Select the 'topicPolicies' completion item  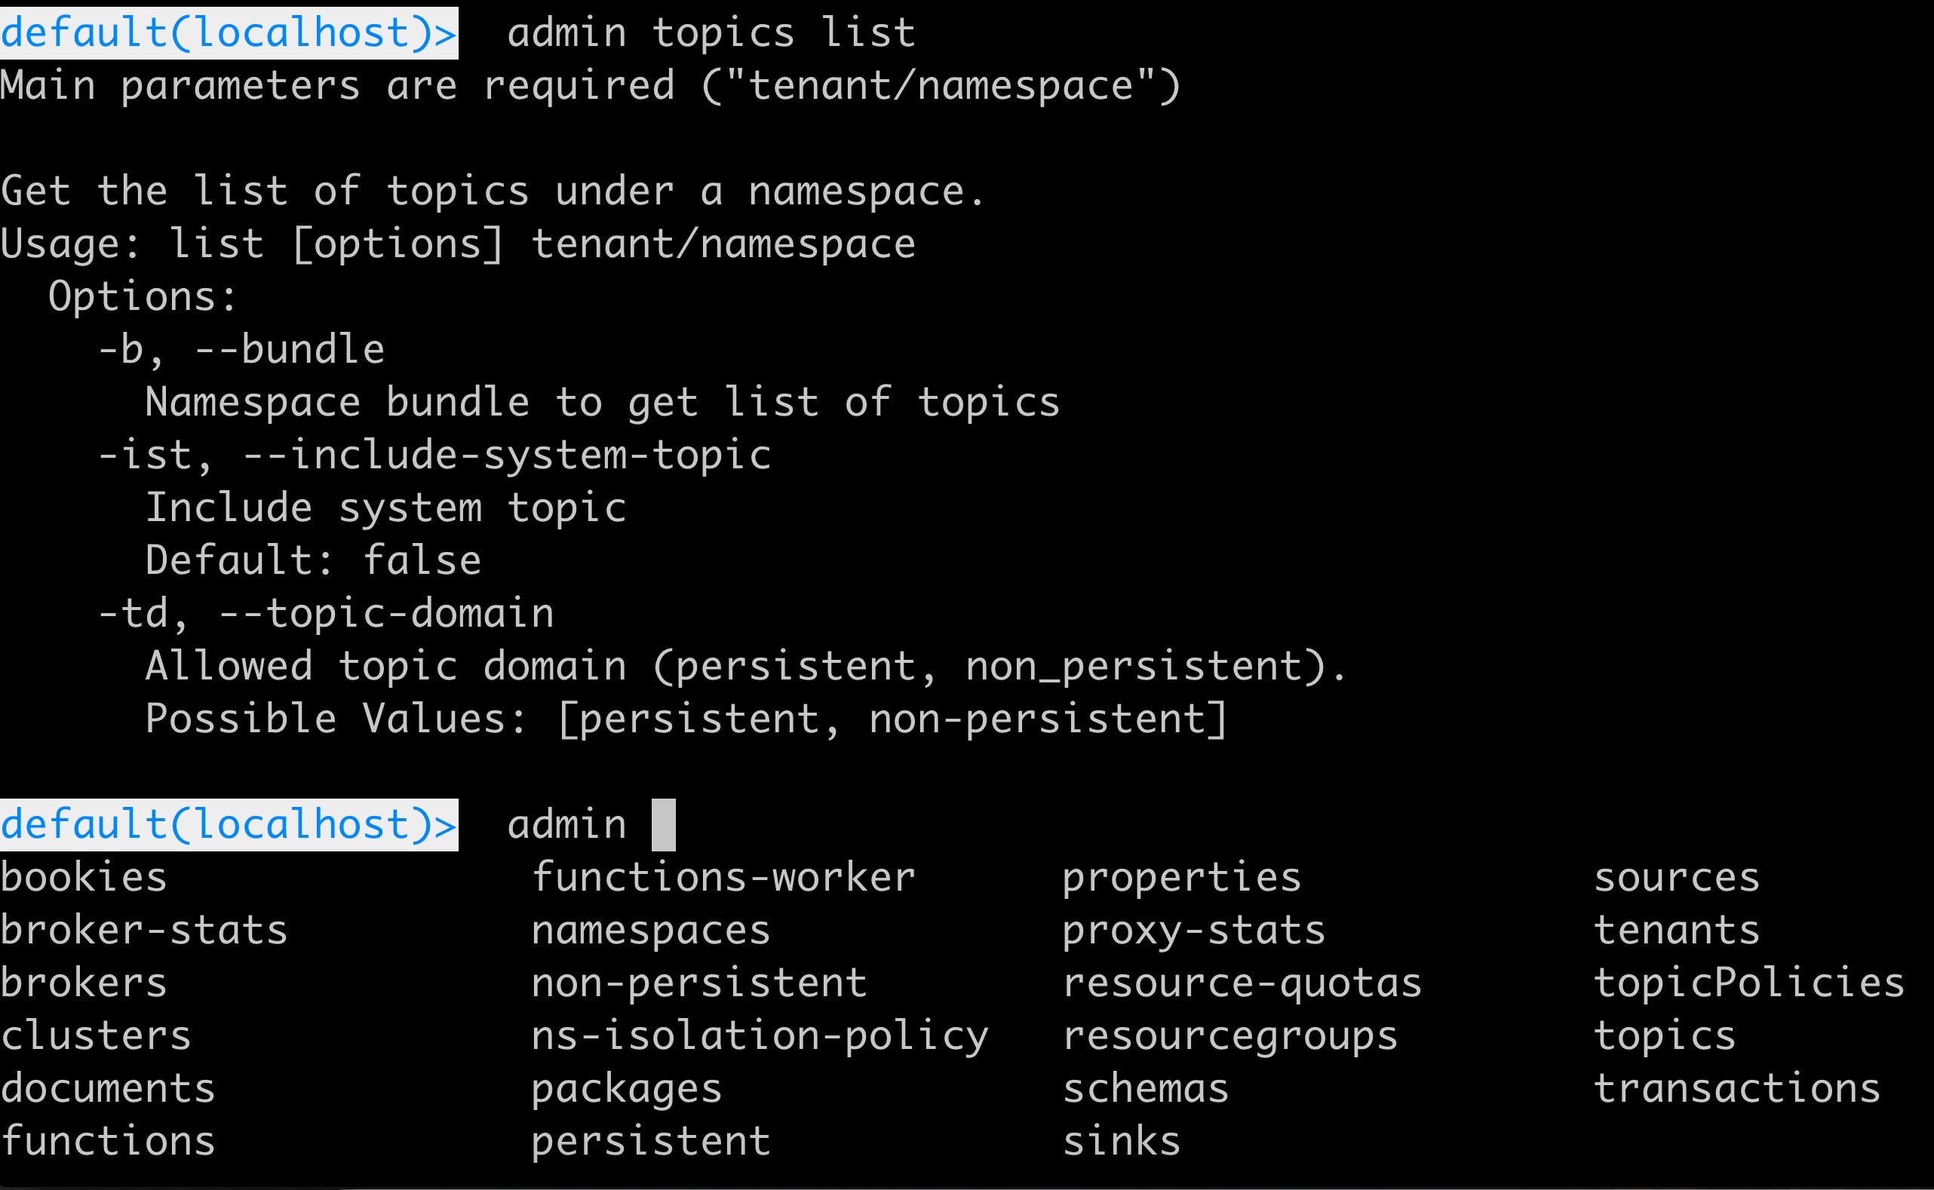(x=1749, y=983)
